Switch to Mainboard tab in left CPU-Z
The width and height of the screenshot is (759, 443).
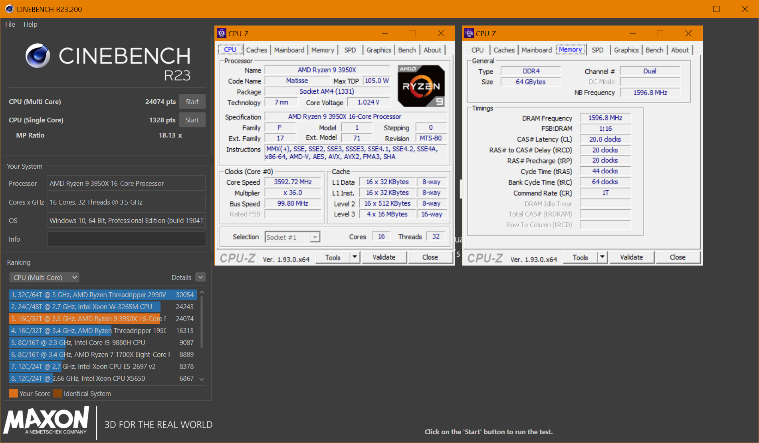tap(289, 50)
